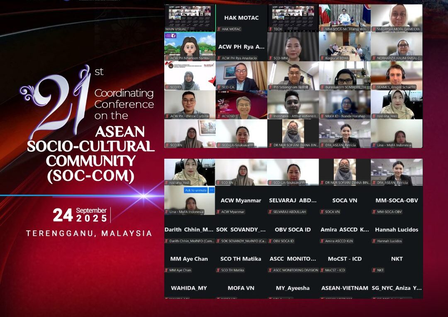This screenshot has width=448, height=317.
Task: Click muted mic icon next to ACW Myanmar label
Action: [218, 212]
